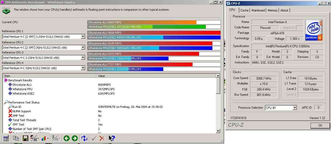Refresh the benchmark with blue arrows icon

click(84, 138)
